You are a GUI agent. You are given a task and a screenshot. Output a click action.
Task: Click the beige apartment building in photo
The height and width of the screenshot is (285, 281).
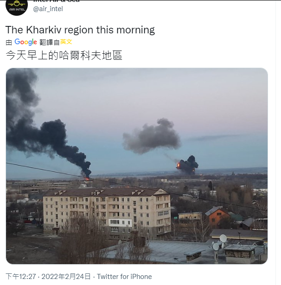pyautogui.click(x=107, y=214)
